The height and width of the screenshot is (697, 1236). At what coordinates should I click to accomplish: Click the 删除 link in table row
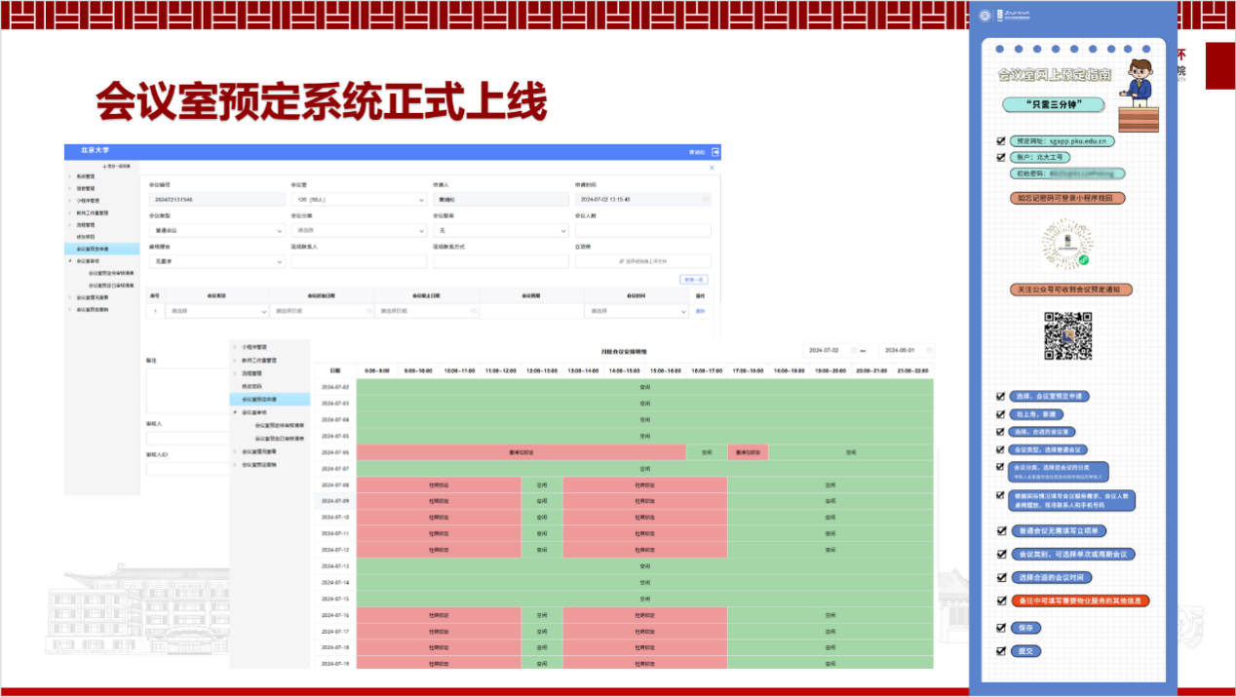(x=699, y=311)
